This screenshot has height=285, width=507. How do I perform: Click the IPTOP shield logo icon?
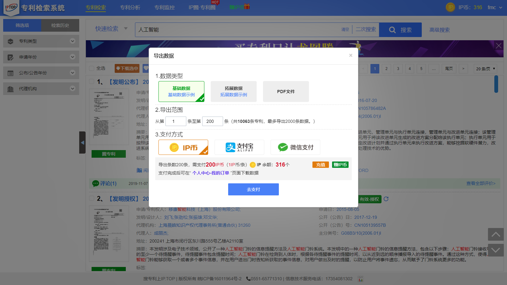(x=11, y=8)
